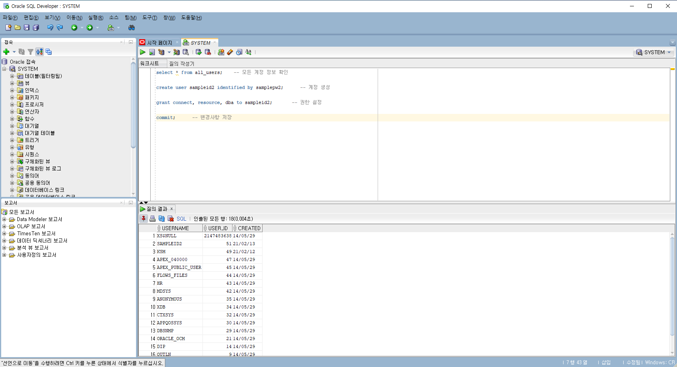Screen dimensions: 677x367
Task: Expand the 테이블(필터링됨) tree node
Action: (12, 76)
